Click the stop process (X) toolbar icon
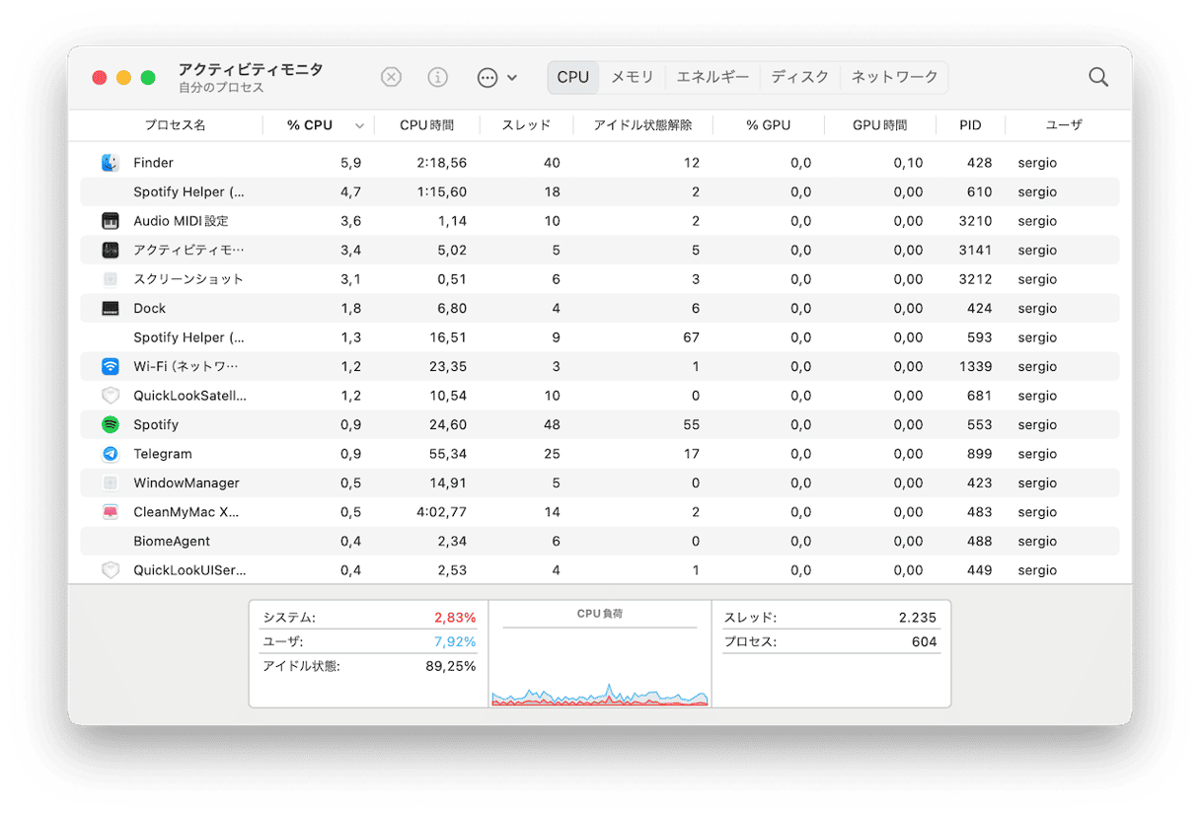The image size is (1200, 815). 392,77
